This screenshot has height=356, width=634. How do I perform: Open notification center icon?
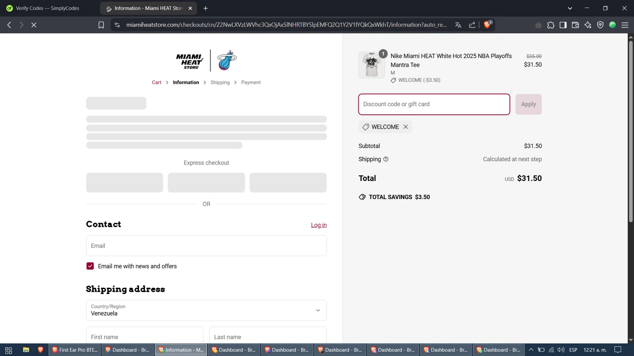click(618, 350)
